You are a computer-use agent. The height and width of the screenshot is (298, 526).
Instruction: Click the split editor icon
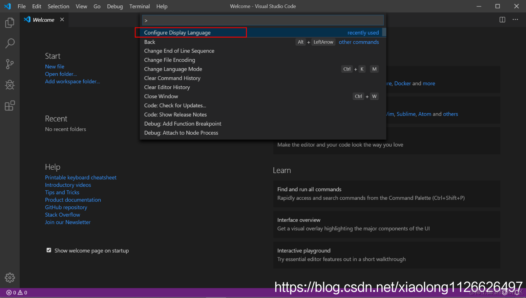502,20
